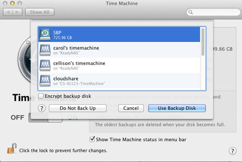242x162 pixels.
Task: Select the SBP Time Machine disk icon
Action: pyautogui.click(x=45, y=34)
